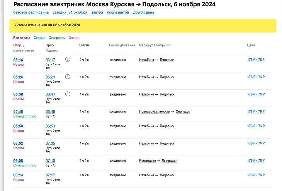Image resolution: width=282 pixels, height=191 pixels.
Task: Open arrival time 07:10 link
Action: click(x=50, y=160)
